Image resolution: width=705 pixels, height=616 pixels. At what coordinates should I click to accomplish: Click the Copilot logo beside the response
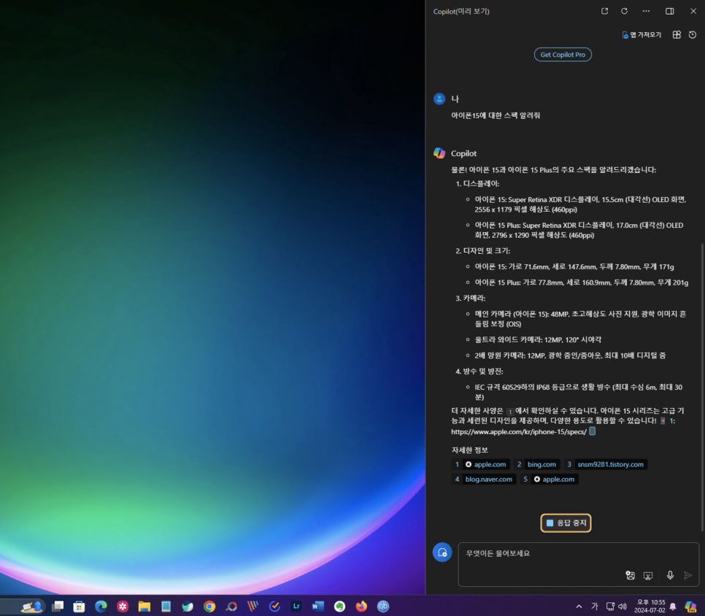(x=439, y=153)
